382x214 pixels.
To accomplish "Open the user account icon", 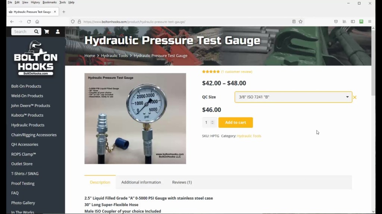I will [x=58, y=32].
